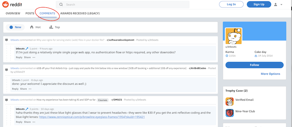This screenshot has width=292, height=127.
Task: Open r/OMSCS subreddit link
Action: pos(116,100)
